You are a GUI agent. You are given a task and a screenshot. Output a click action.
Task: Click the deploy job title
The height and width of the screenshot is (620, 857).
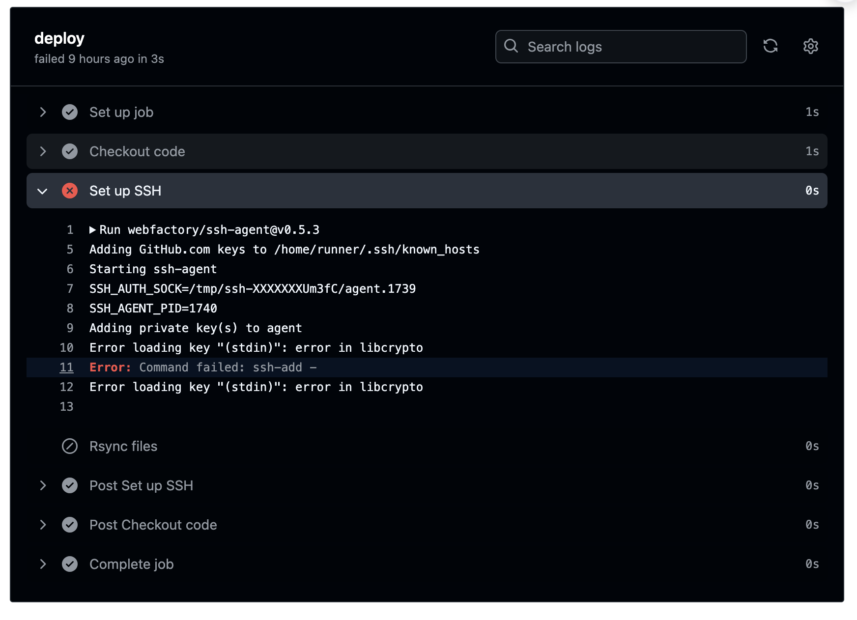(x=59, y=38)
